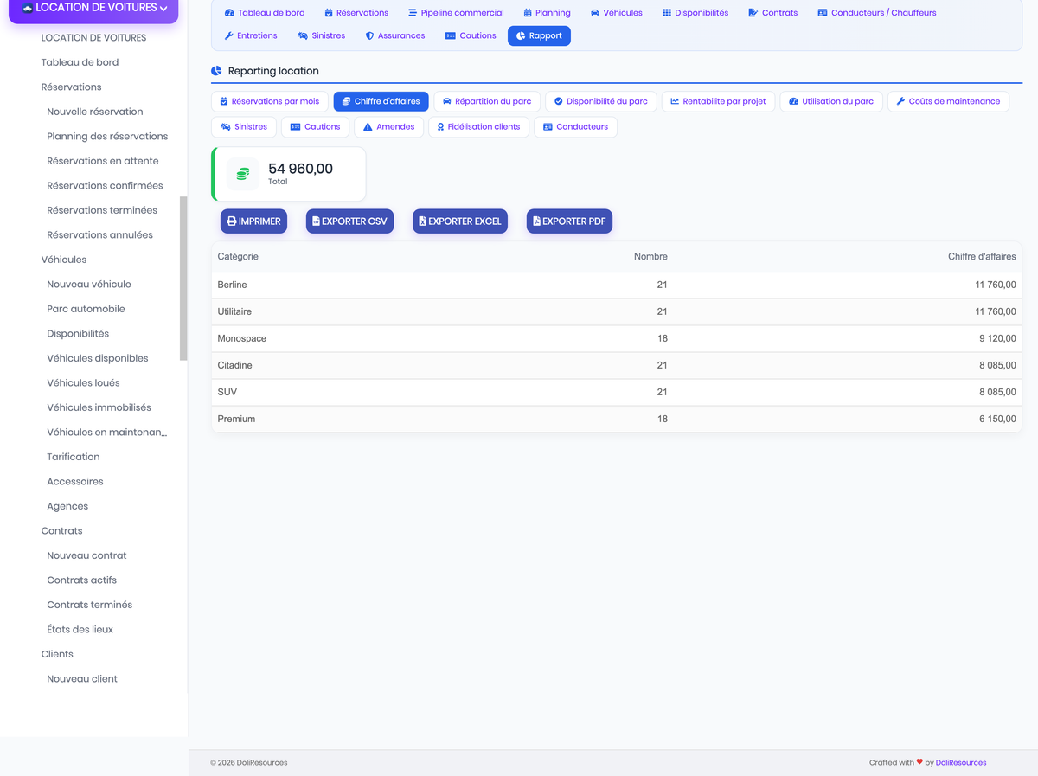Viewport: 1038px width, 776px height.
Task: Open Véhicules loués in sidebar
Action: 83,383
